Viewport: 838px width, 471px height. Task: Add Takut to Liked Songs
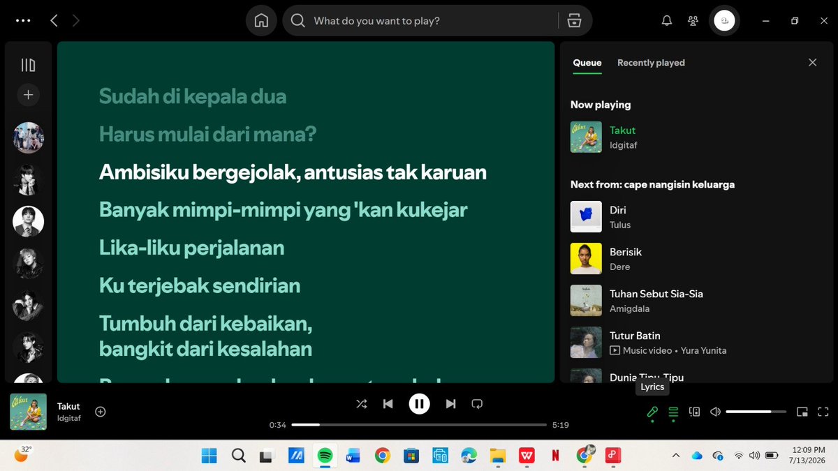[x=101, y=412]
